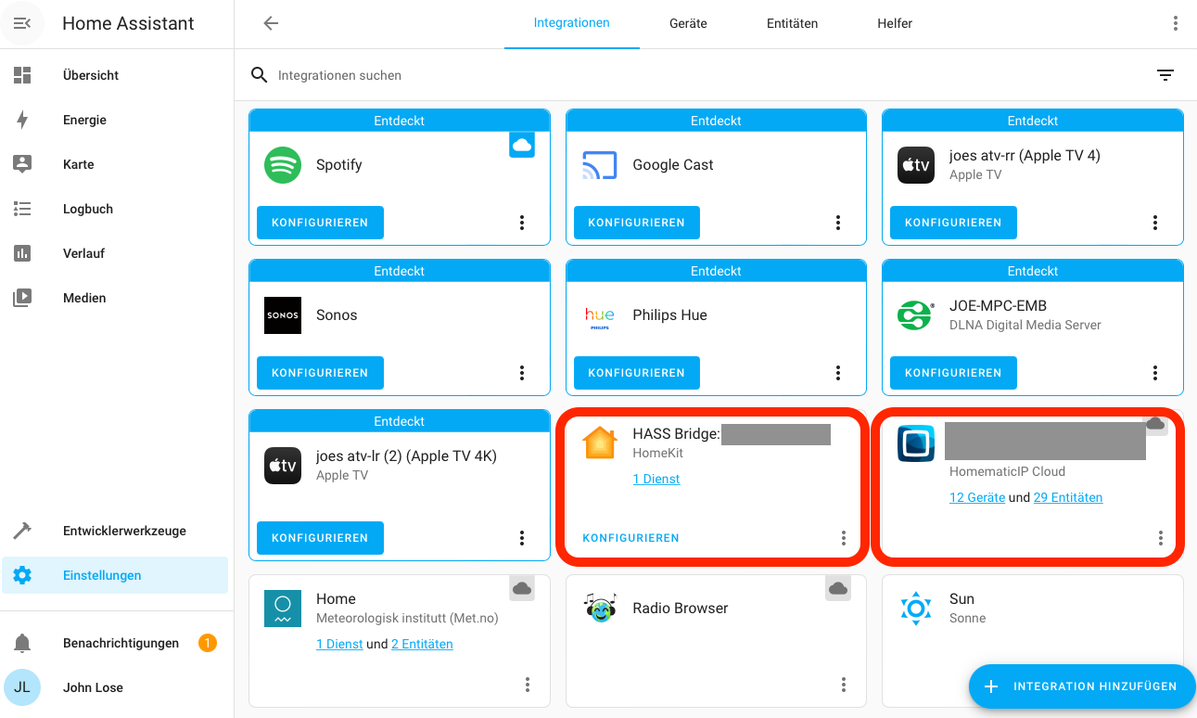Open joes atv-lr card options menu

[522, 538]
